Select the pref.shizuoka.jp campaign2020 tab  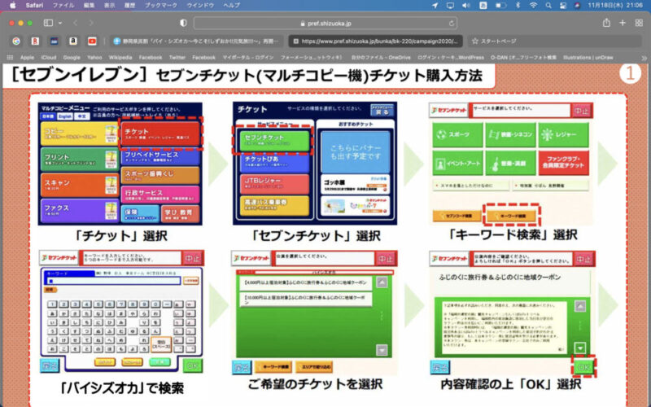[375, 42]
